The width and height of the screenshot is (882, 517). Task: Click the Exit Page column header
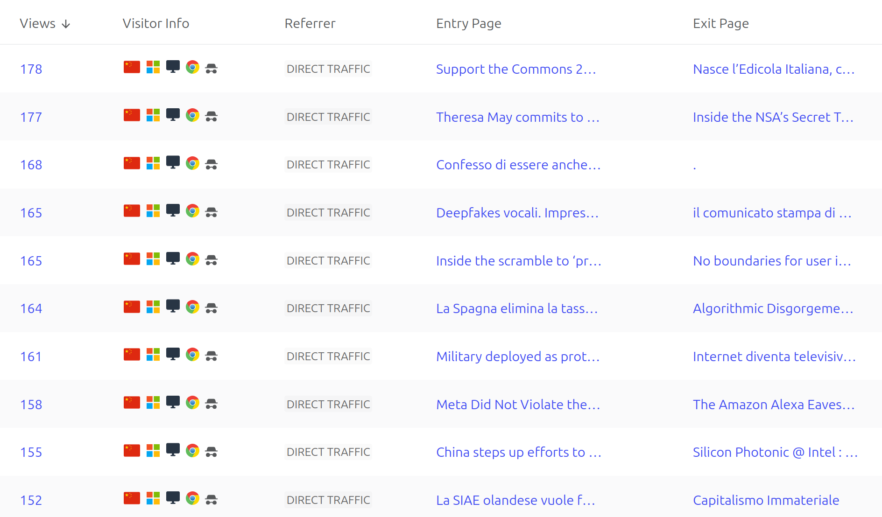[x=720, y=23]
